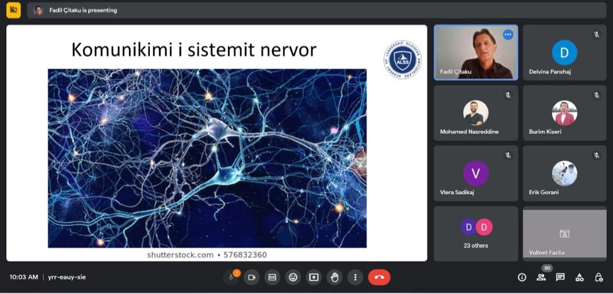
Task: Open the chat with everyone panel
Action: pos(560,277)
